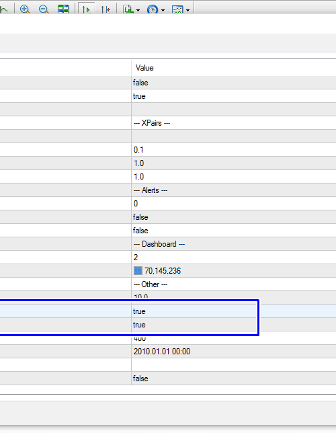Click the Zoom In magnifier icon

(25, 9)
